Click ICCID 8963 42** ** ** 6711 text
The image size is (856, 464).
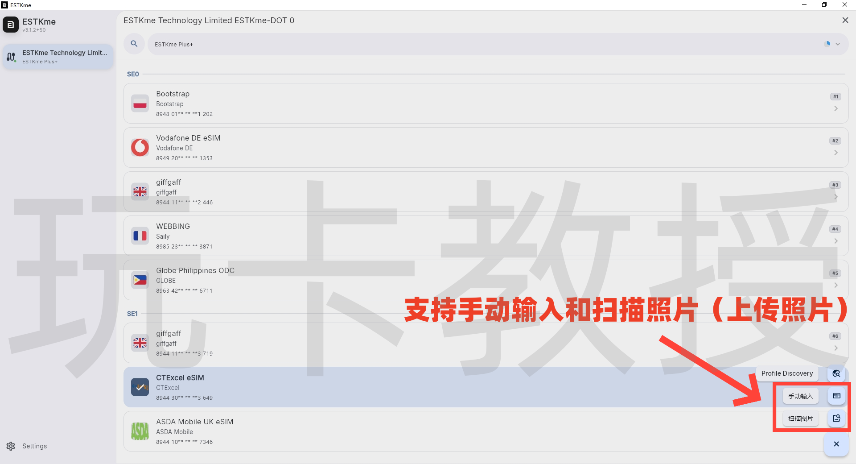[x=184, y=290]
